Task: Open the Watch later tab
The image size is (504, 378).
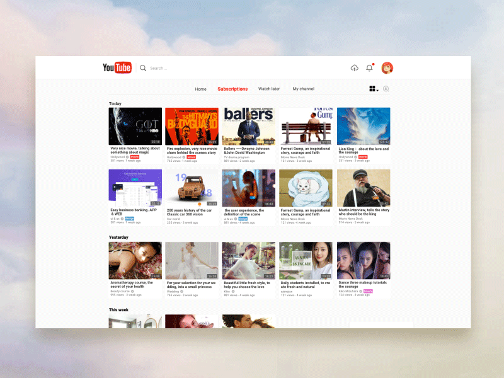Action: coord(269,89)
